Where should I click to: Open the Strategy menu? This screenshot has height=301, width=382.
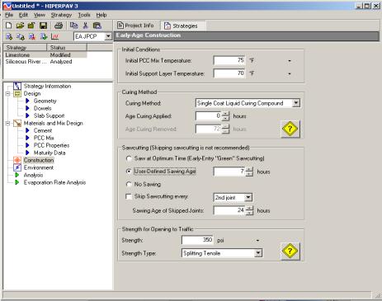click(x=61, y=15)
